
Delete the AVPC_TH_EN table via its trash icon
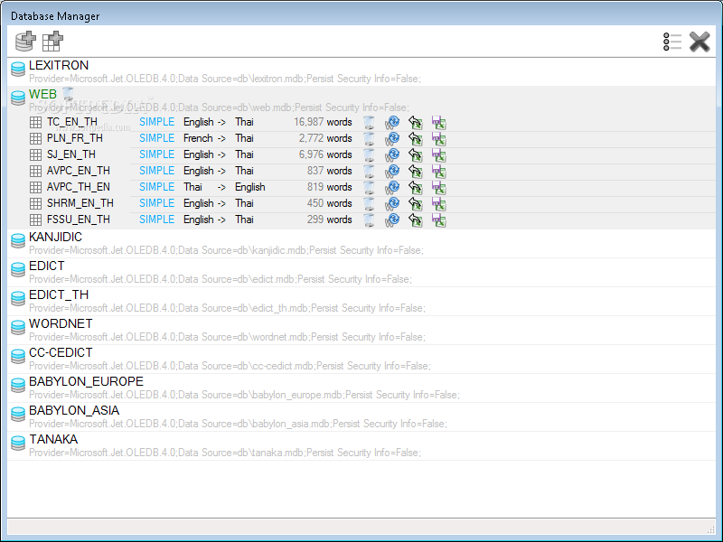click(x=369, y=188)
